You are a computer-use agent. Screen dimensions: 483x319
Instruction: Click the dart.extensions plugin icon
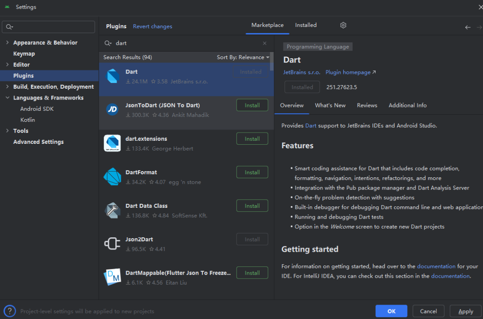pyautogui.click(x=112, y=143)
